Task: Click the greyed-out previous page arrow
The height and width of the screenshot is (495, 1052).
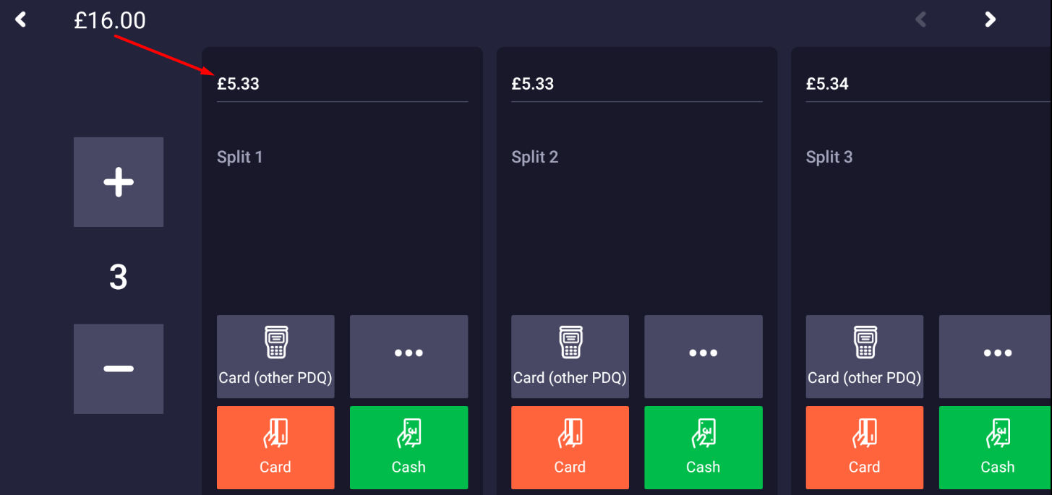Action: point(921,20)
